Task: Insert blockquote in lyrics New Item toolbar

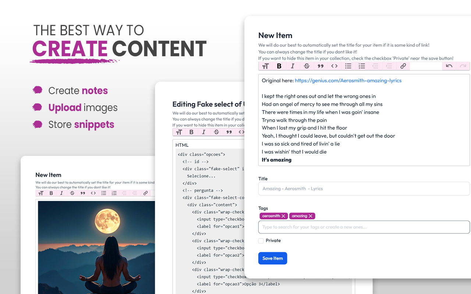Action: click(x=321, y=66)
